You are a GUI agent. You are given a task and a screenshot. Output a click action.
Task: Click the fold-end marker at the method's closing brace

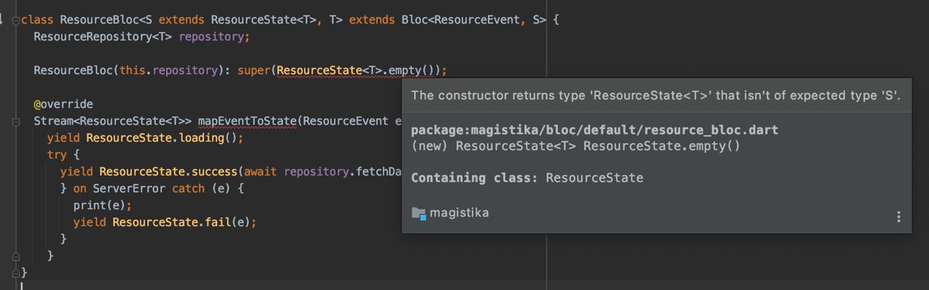15,256
